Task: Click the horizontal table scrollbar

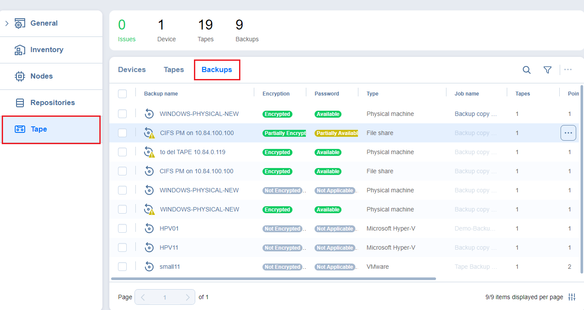Action: click(273, 279)
